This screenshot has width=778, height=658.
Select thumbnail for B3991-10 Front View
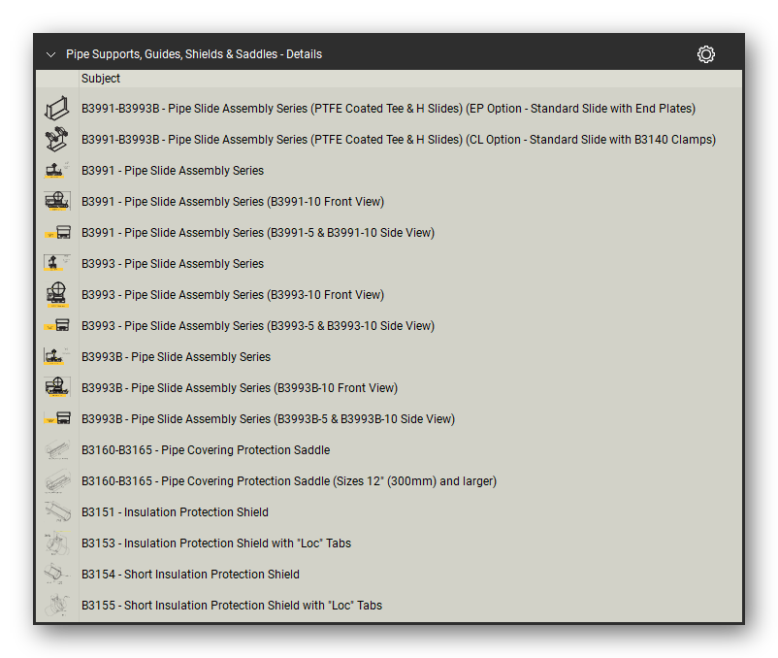pos(57,202)
